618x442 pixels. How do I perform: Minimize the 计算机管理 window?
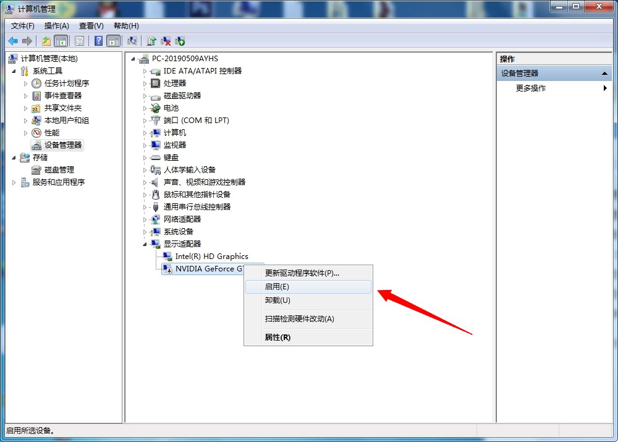click(x=559, y=7)
